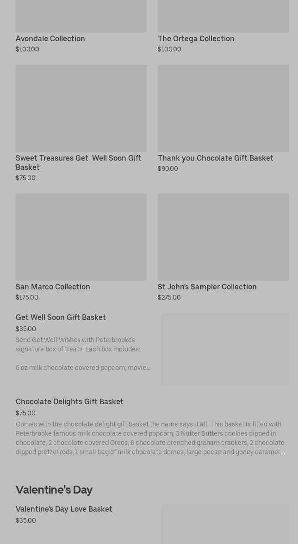Viewport: 298px width, 544px height.
Task: Open the Avondale Collection product title
Action: click(50, 39)
